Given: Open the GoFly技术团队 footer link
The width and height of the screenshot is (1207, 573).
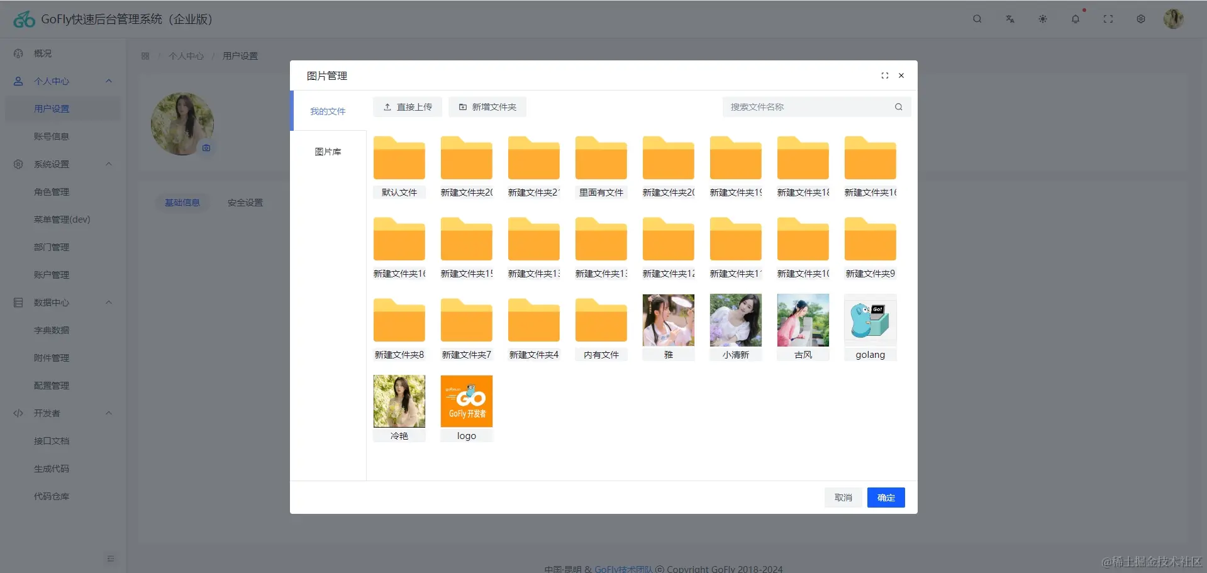Looking at the screenshot, I should pos(623,569).
